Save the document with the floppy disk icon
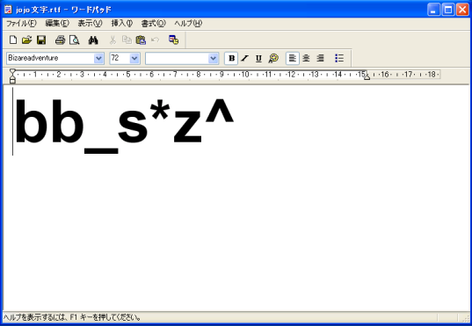472x326 pixels. (x=41, y=40)
